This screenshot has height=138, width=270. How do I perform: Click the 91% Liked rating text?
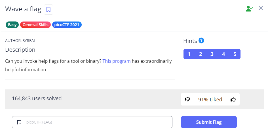210,99
